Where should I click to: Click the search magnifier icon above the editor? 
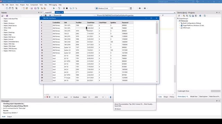(x=163, y=15)
